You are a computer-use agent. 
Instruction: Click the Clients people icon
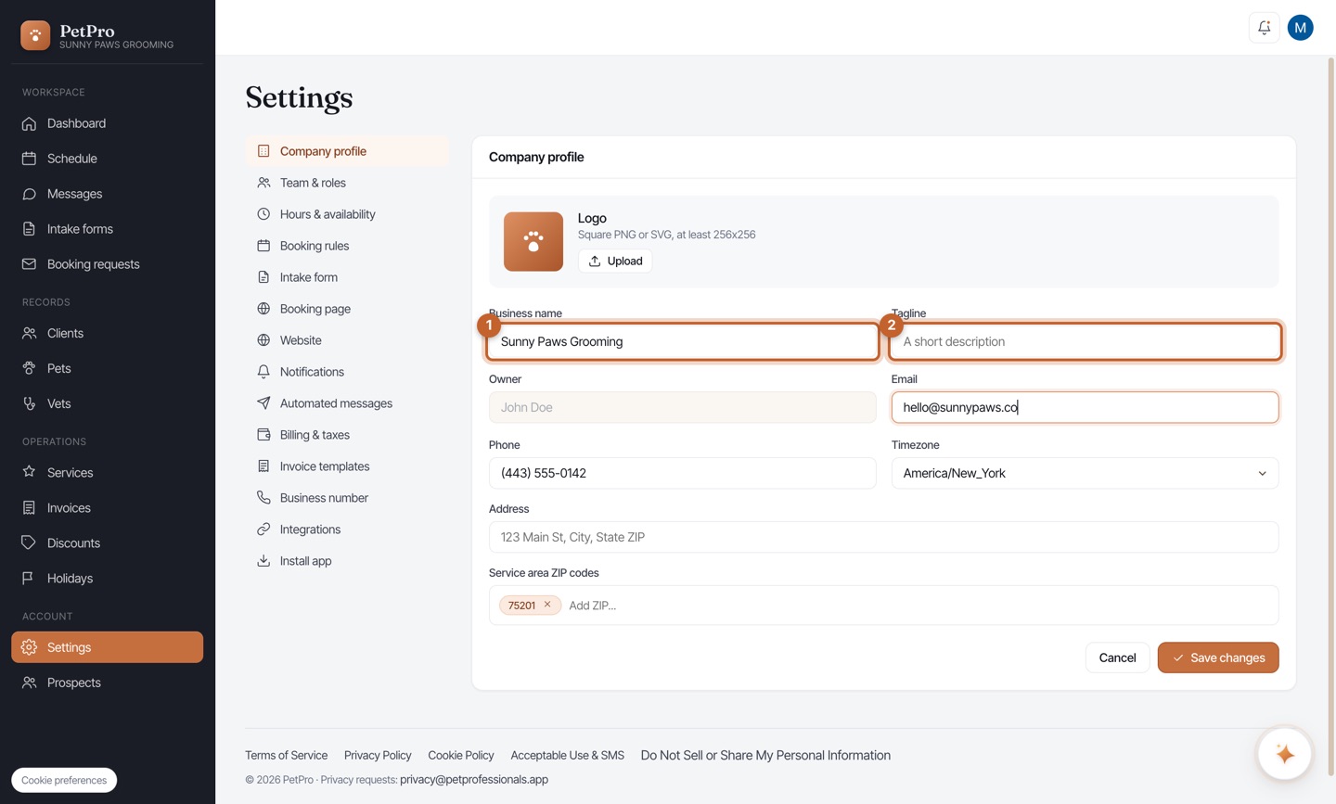pos(29,333)
